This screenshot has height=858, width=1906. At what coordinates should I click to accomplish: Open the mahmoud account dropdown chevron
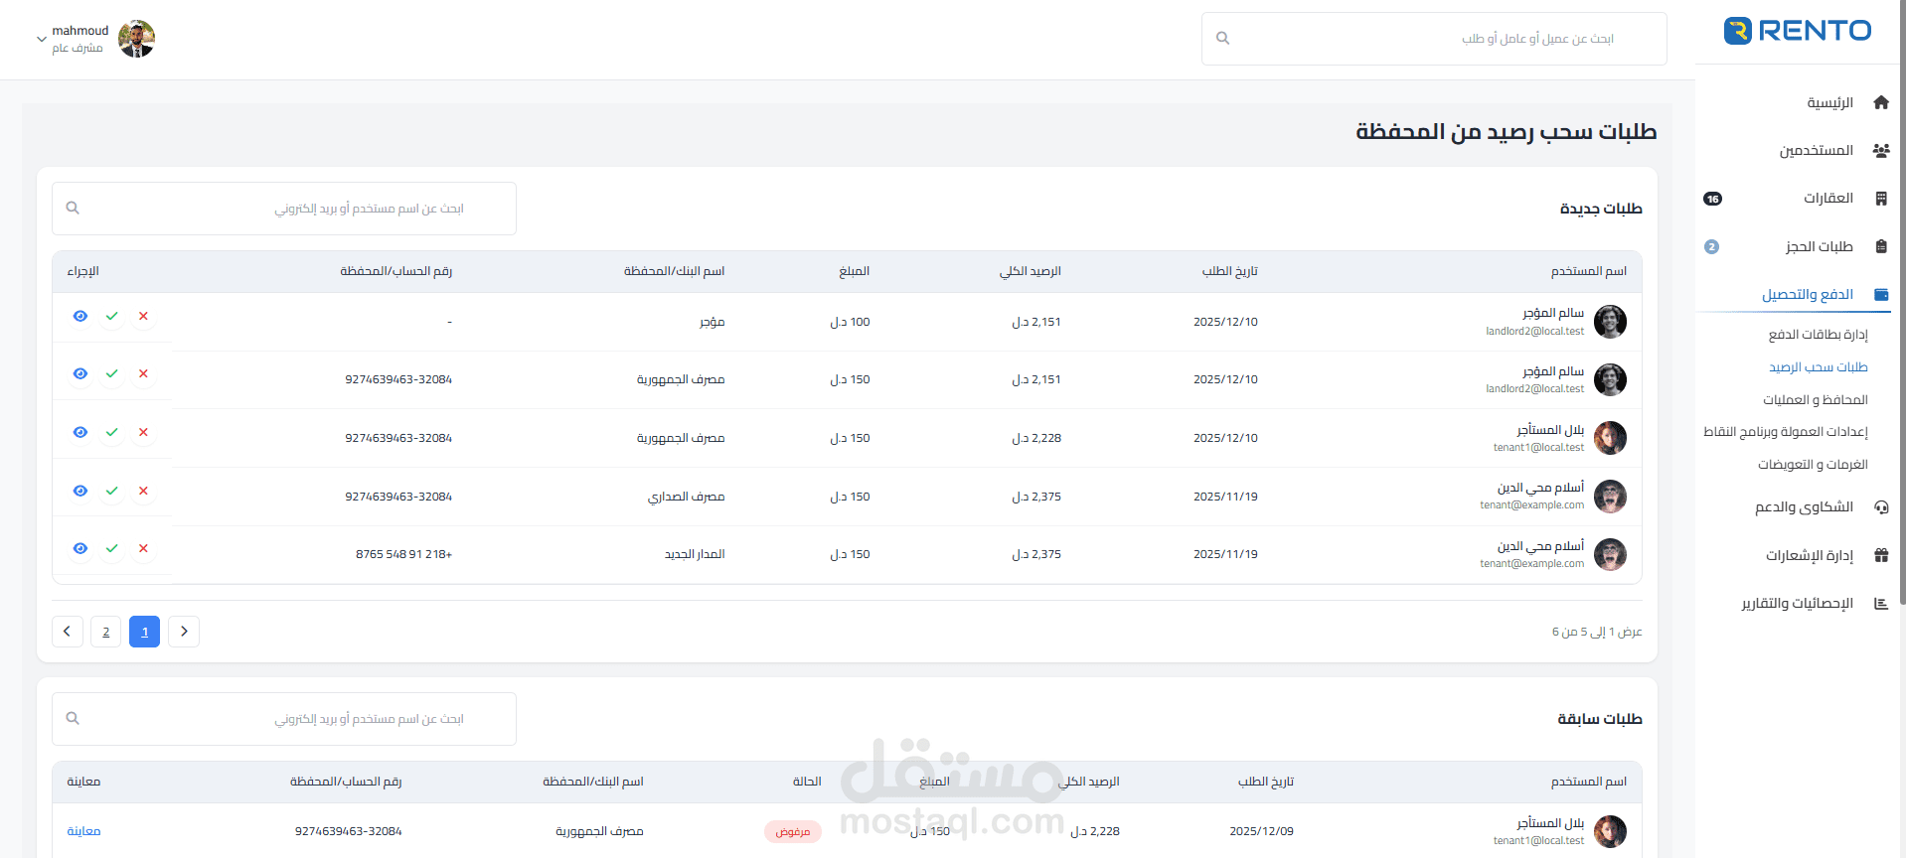[x=41, y=40]
